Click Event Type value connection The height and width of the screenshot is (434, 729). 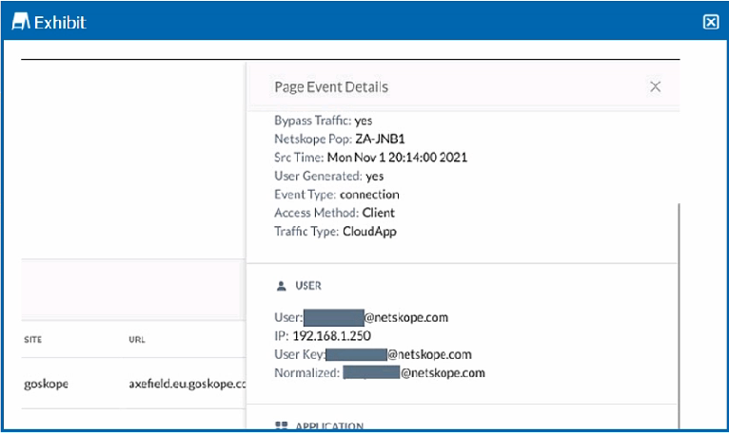point(369,195)
